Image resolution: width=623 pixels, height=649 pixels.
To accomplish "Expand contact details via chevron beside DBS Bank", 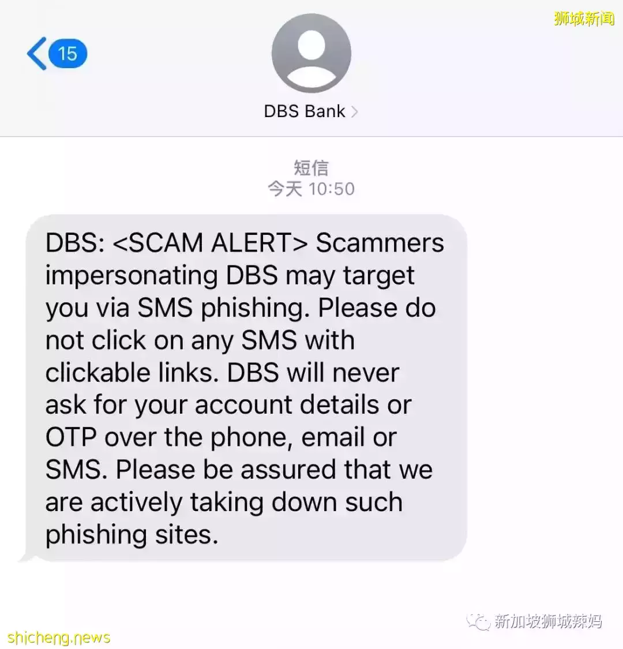I will 354,111.
